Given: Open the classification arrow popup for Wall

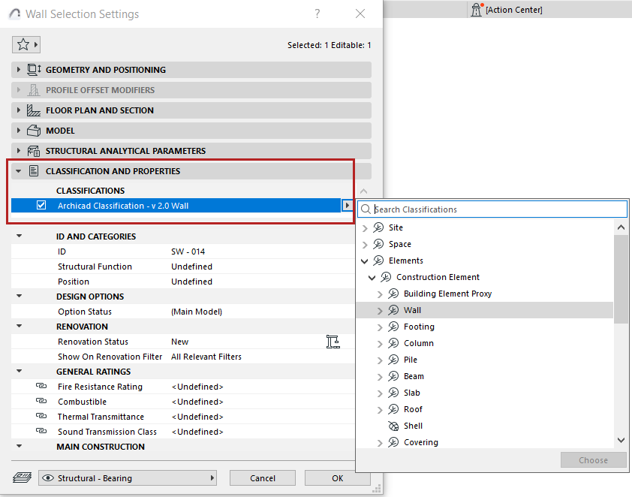Looking at the screenshot, I should 347,205.
